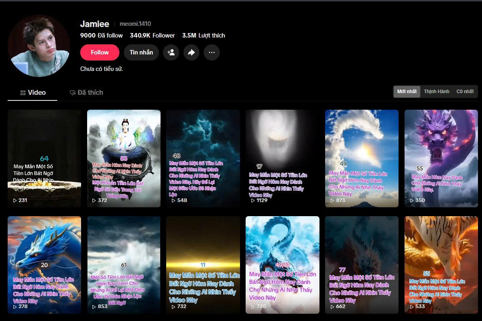Screen dimensions: 482x321
Task: Open the dark dragon video with 662 views
Action: click(362, 265)
